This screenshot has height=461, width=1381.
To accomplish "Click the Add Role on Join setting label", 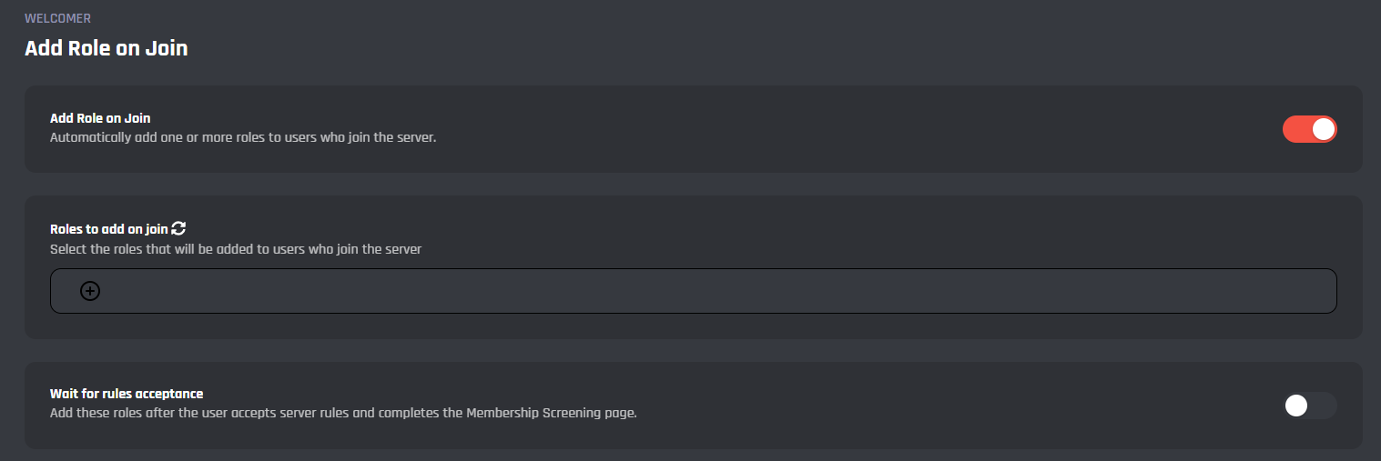I will [x=100, y=118].
